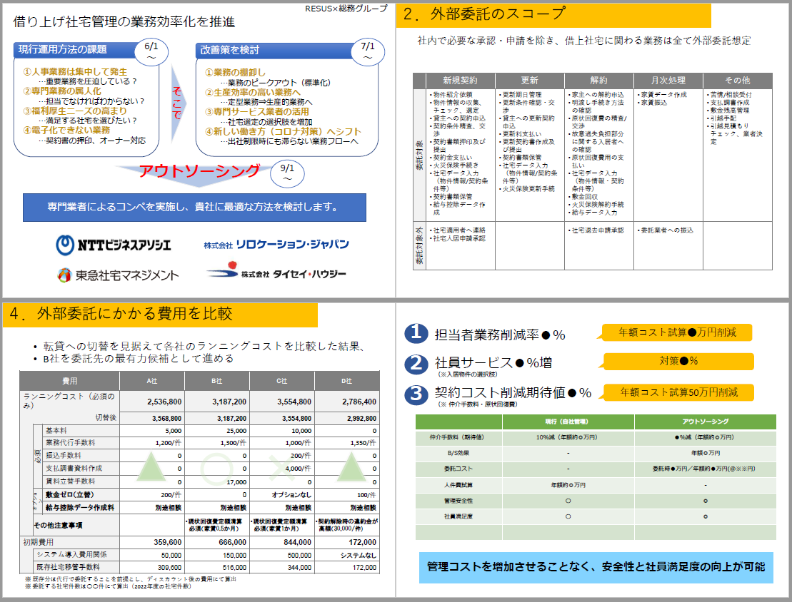Select the 現行運用方法の課題 header bar
Screen dimensions: 792x602
76,49
